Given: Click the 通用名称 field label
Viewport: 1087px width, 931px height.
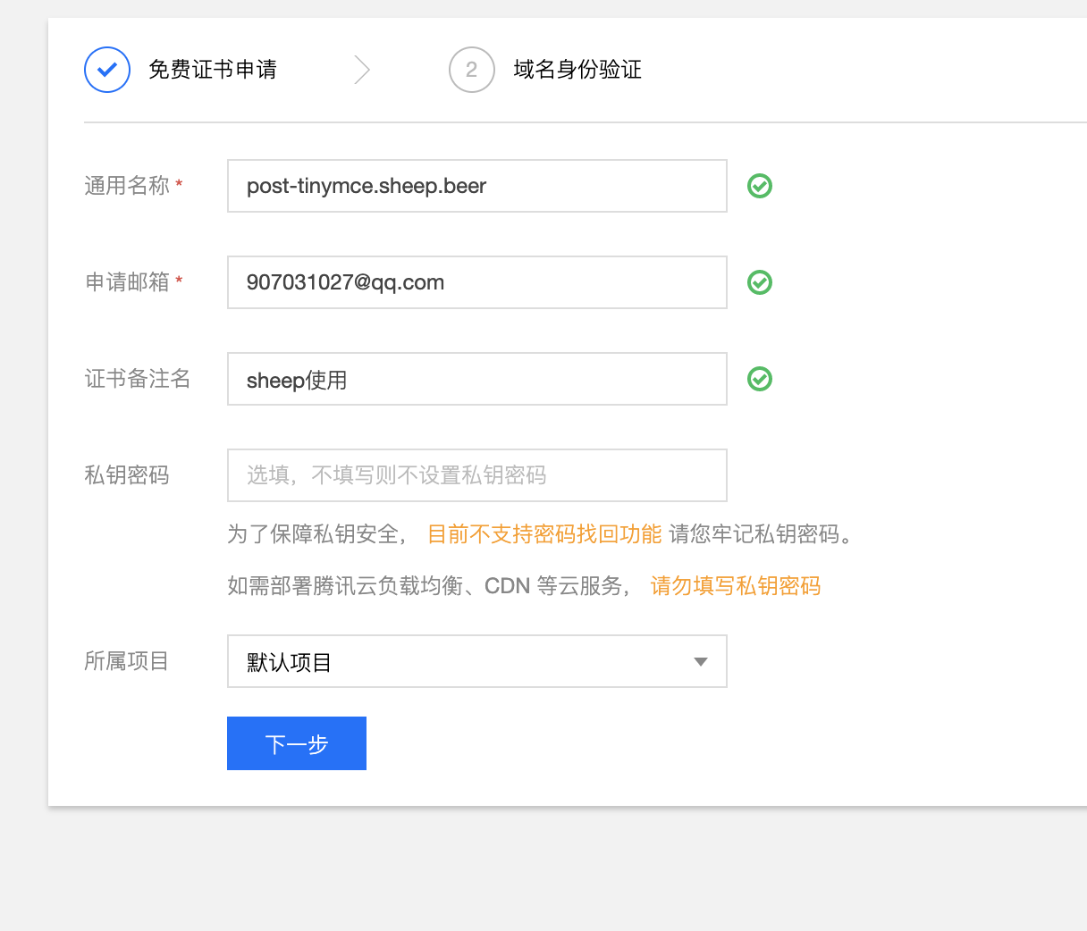Looking at the screenshot, I should [127, 186].
